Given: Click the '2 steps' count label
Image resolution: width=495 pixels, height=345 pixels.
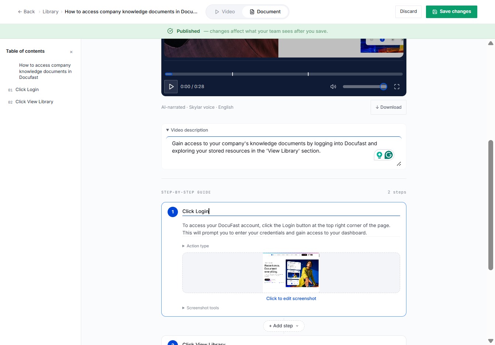Looking at the screenshot, I should (x=397, y=192).
